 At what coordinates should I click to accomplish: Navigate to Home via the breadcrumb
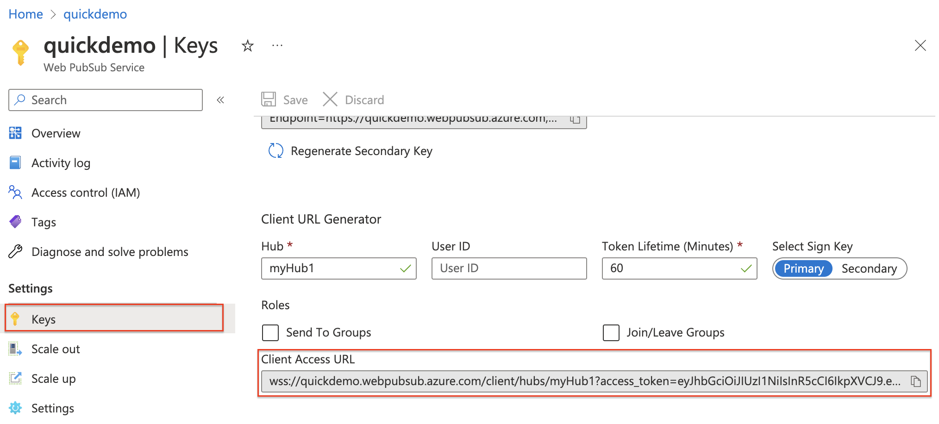[x=25, y=14]
